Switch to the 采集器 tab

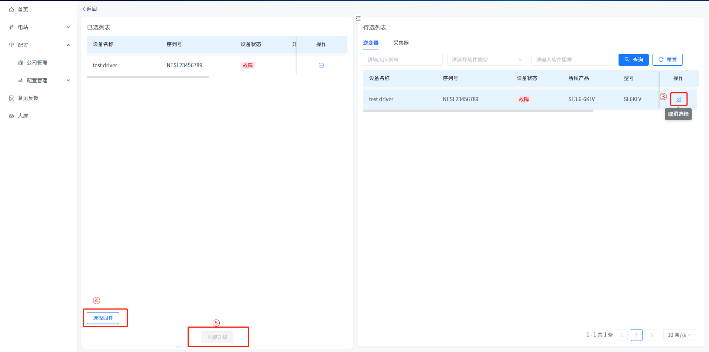coord(401,43)
